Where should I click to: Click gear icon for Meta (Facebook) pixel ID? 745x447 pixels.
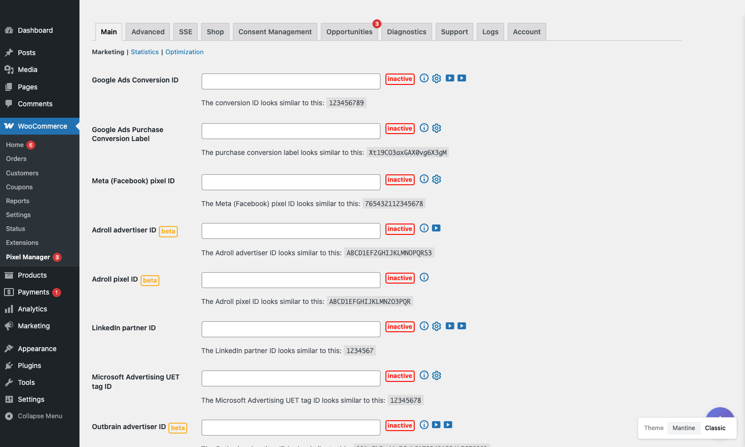coord(437,179)
